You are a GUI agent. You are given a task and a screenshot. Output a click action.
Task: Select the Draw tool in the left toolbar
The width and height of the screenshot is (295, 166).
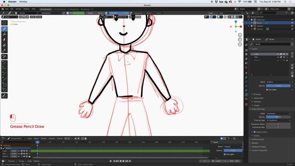pos(4,29)
